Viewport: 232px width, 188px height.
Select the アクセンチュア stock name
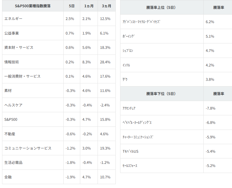pos(129,108)
